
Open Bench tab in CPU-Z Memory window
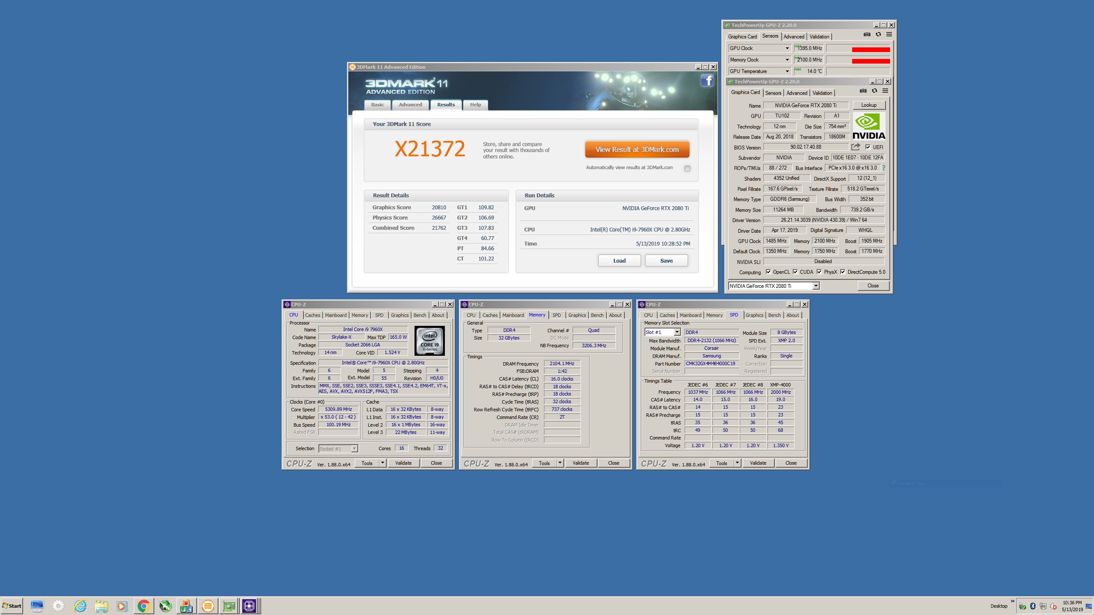[597, 315]
